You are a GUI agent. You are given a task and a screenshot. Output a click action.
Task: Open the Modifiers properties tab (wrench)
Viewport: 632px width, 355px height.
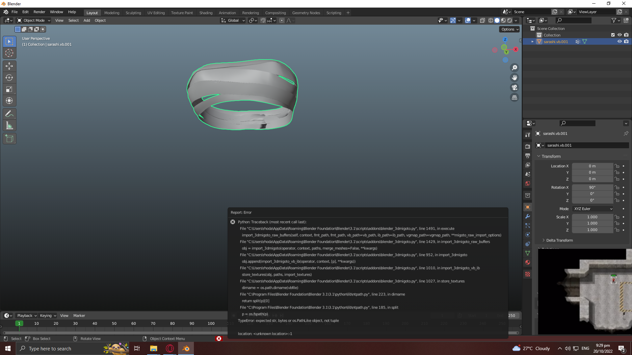tap(528, 216)
